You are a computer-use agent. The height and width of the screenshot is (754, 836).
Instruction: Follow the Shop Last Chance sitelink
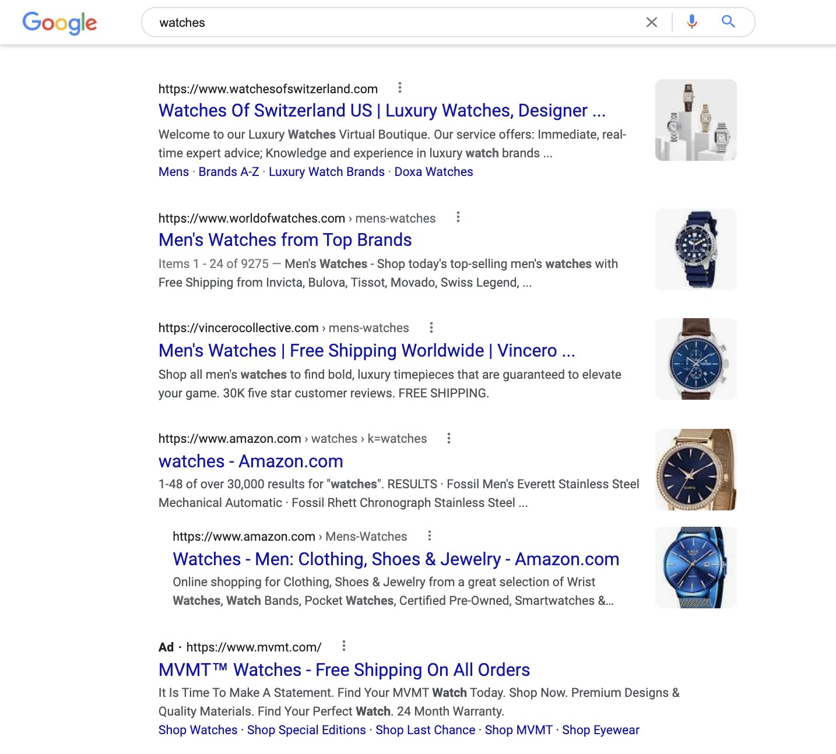(426, 730)
